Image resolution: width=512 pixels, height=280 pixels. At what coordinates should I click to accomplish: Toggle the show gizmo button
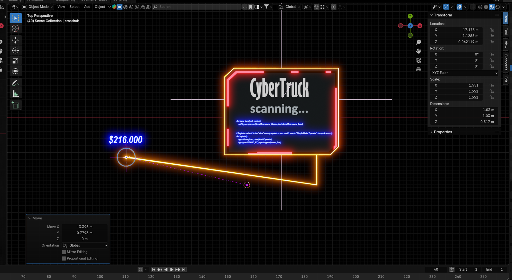coord(446,7)
